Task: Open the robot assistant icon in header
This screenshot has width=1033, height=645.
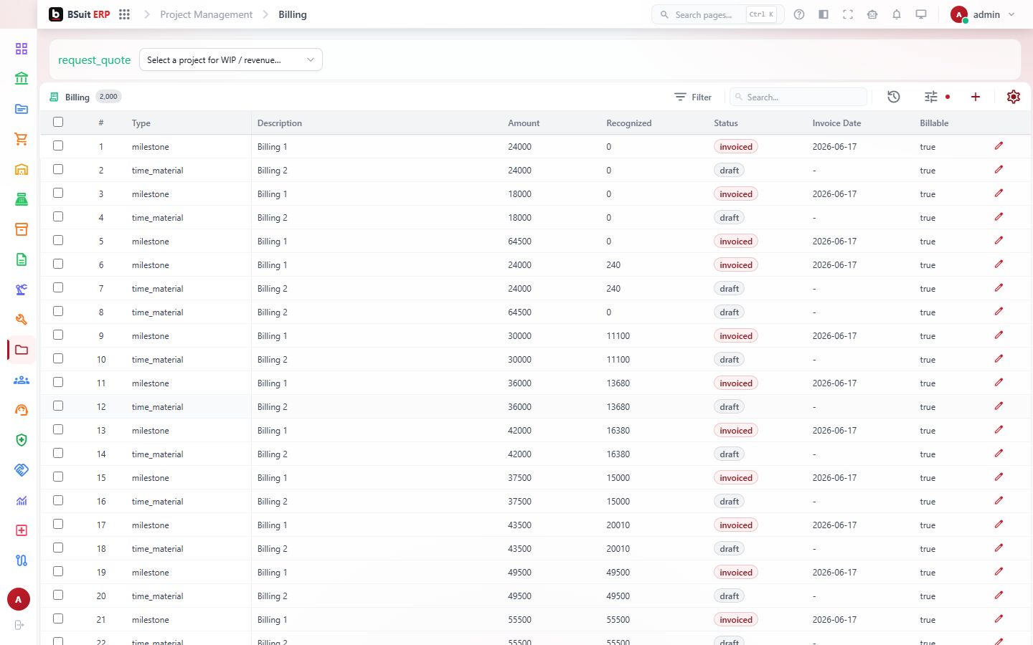Action: click(872, 14)
